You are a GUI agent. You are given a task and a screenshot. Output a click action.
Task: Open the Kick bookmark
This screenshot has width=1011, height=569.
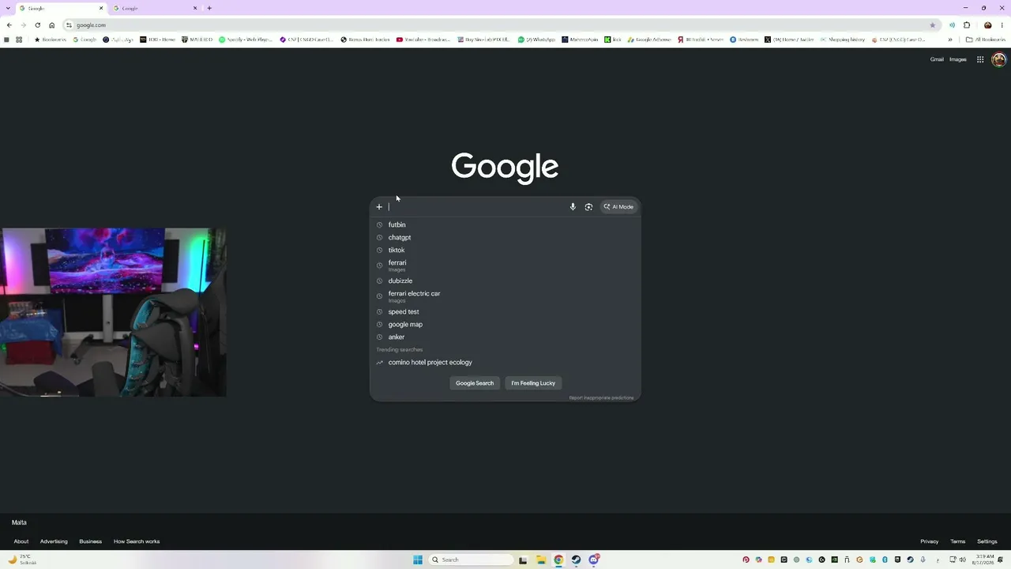614,40
